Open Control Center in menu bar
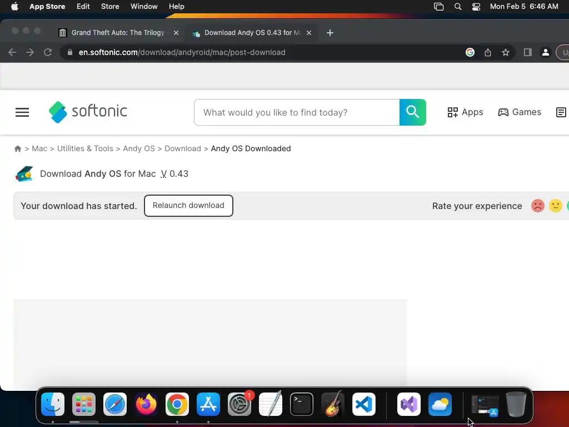 pos(476,7)
